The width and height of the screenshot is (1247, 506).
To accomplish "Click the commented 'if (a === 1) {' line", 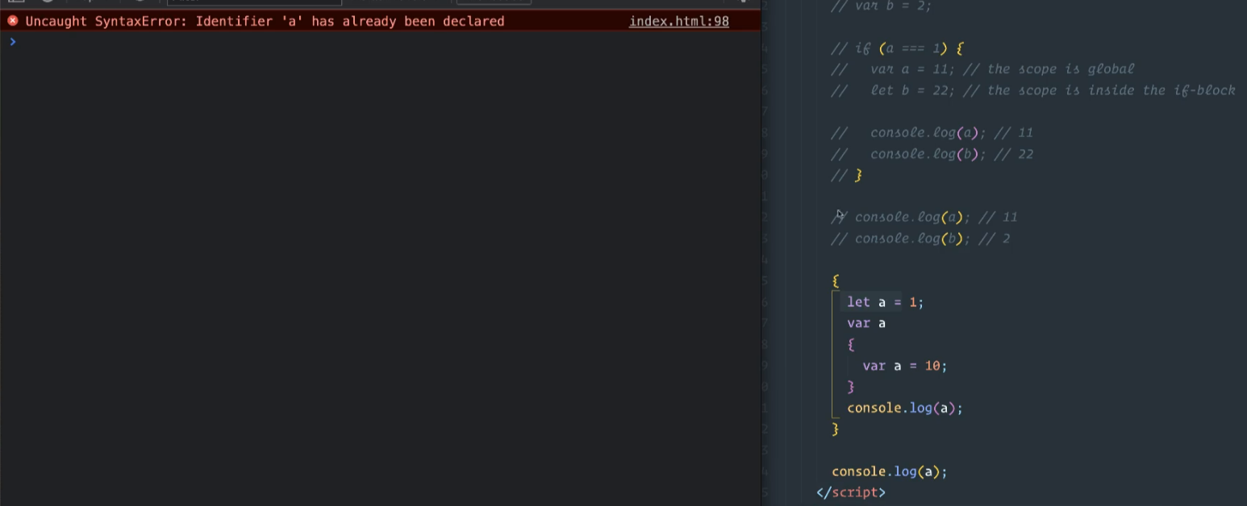I will tap(898, 48).
